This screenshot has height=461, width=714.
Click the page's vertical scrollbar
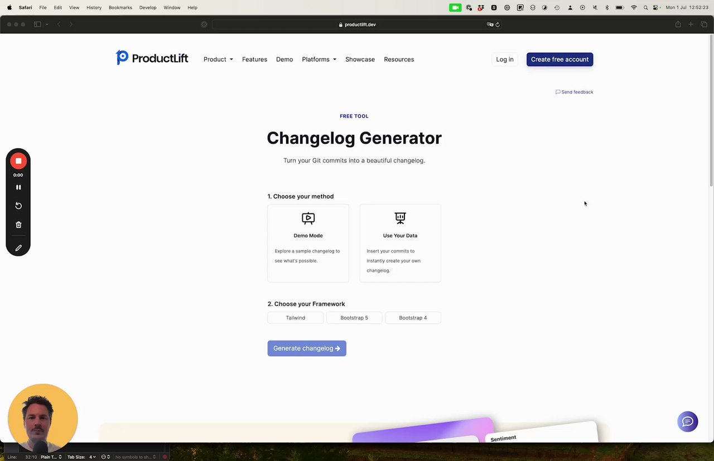pyautogui.click(x=711, y=111)
